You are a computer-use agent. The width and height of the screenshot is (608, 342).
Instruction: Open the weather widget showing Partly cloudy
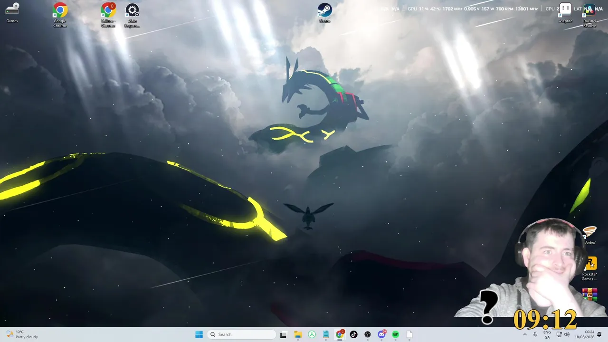(21, 334)
